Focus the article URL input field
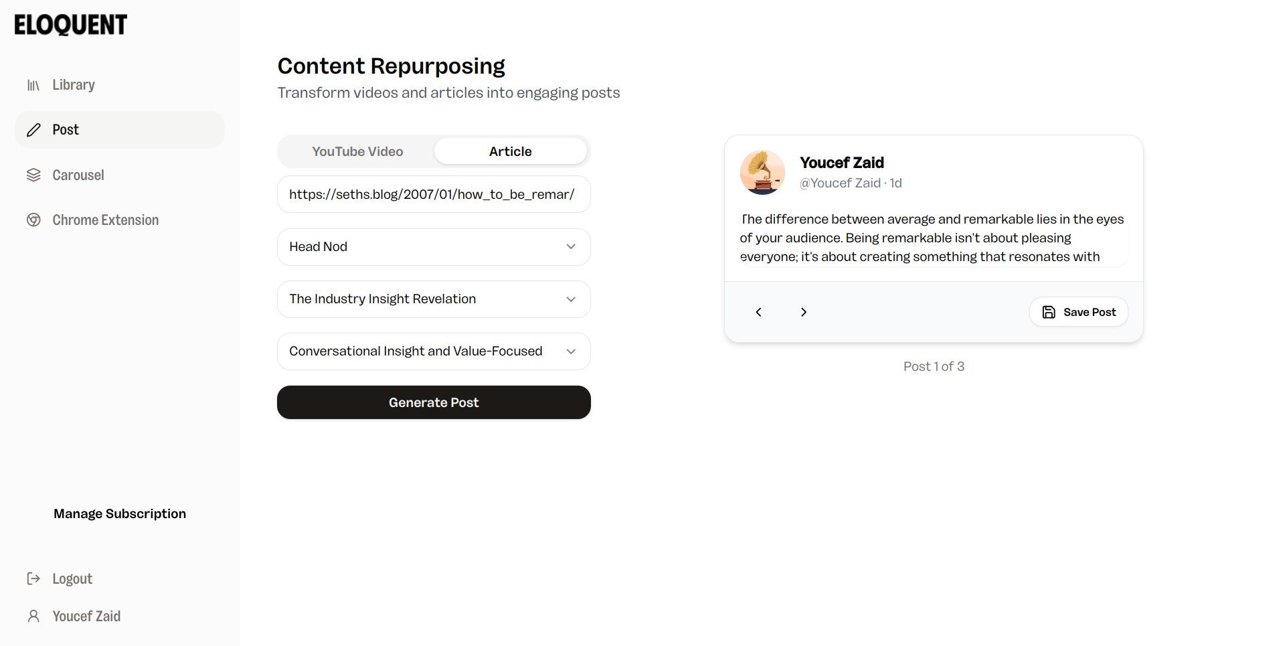 pyautogui.click(x=434, y=194)
